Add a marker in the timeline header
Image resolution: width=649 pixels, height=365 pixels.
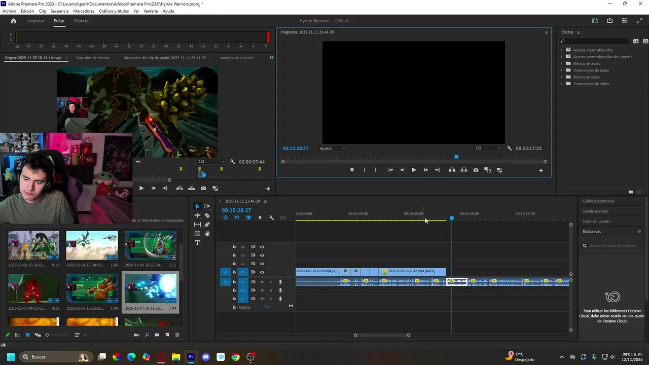point(260,218)
